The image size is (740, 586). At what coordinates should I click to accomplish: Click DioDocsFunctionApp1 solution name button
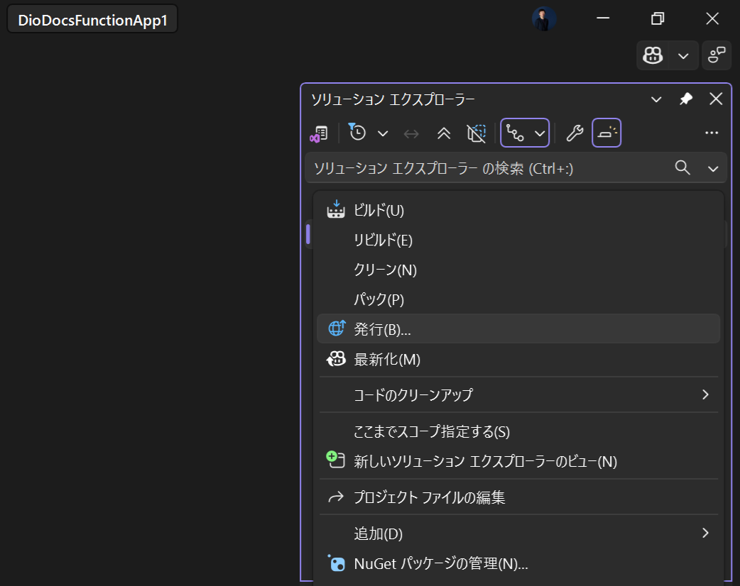(x=92, y=19)
